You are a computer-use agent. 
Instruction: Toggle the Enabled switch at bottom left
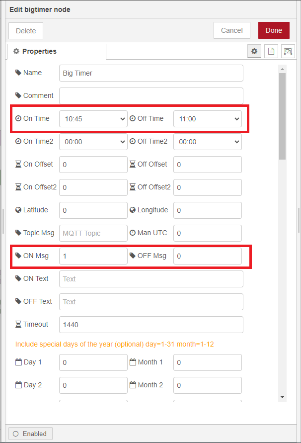click(x=30, y=433)
